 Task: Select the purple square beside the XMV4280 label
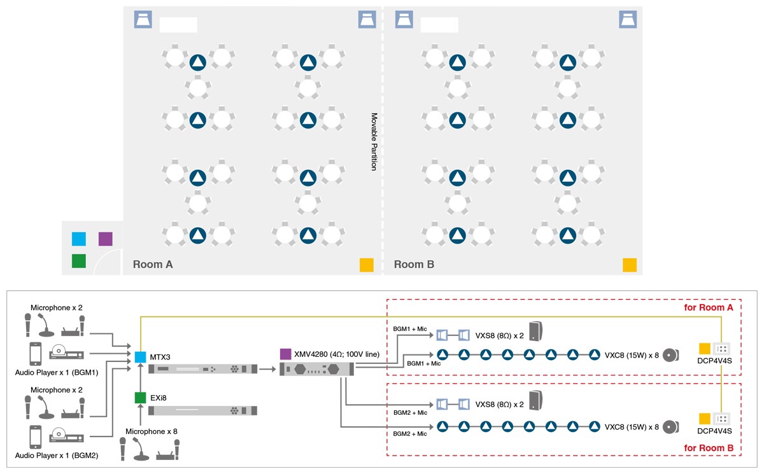coord(285,353)
